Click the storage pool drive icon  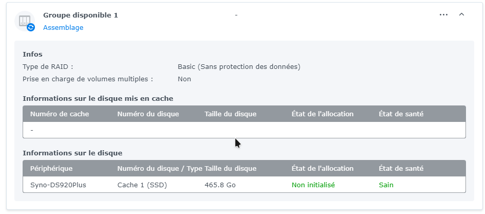point(24,21)
